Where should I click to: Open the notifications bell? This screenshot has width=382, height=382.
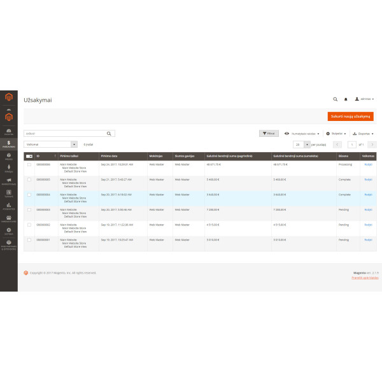click(346, 99)
